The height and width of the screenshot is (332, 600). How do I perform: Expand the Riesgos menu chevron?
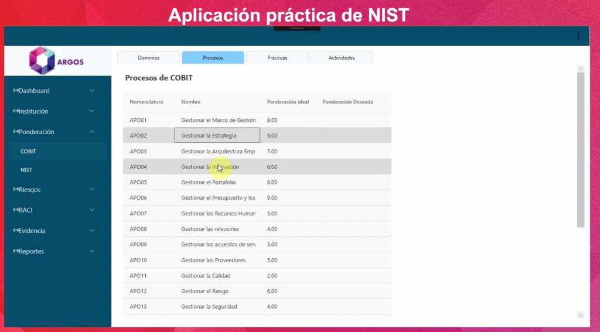click(x=91, y=190)
